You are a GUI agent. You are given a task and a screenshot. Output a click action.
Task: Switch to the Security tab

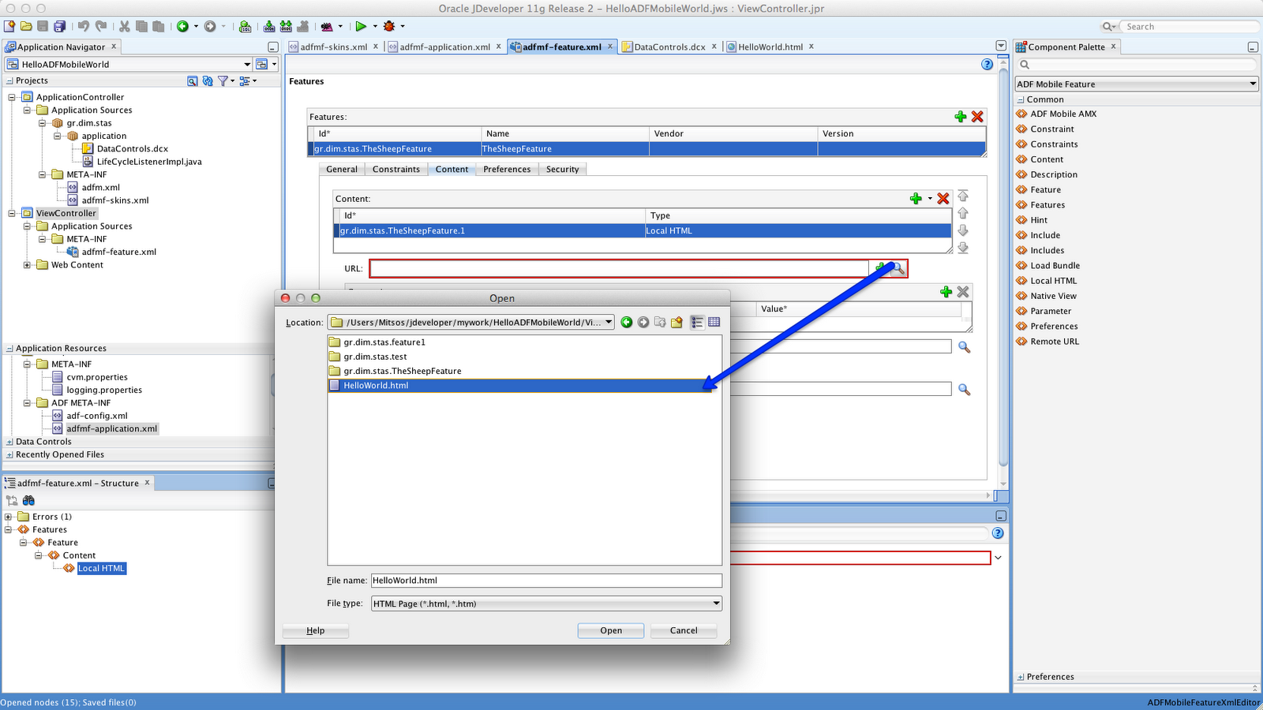pos(562,169)
